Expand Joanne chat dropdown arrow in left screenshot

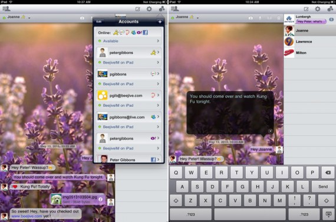click(x=29, y=18)
